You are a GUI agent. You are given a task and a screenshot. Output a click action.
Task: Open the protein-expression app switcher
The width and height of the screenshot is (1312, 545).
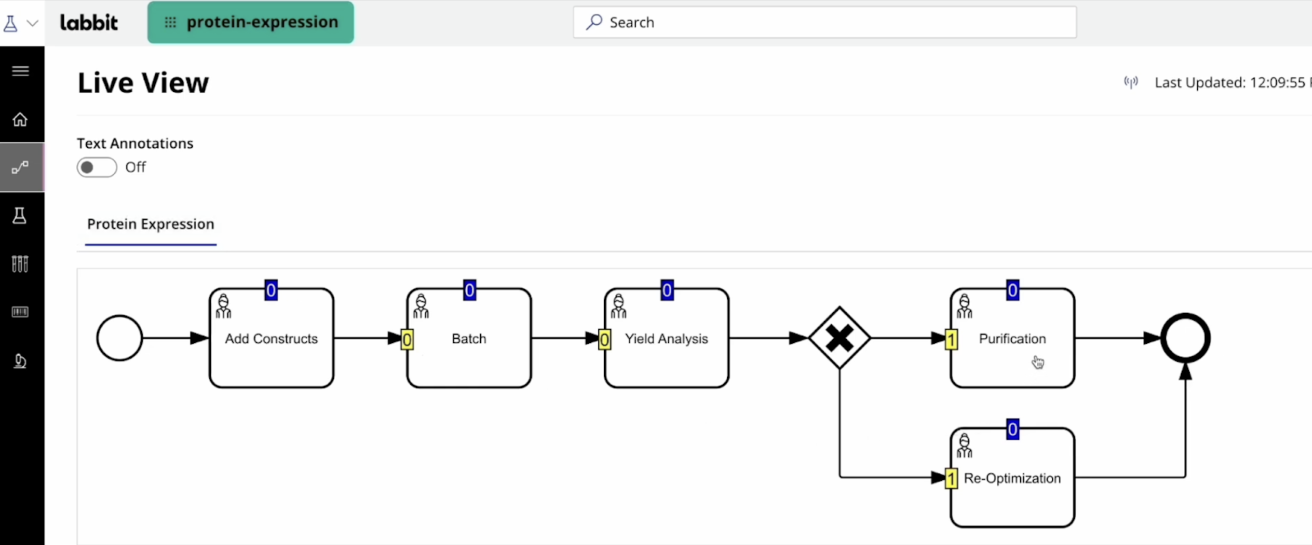[x=250, y=22]
